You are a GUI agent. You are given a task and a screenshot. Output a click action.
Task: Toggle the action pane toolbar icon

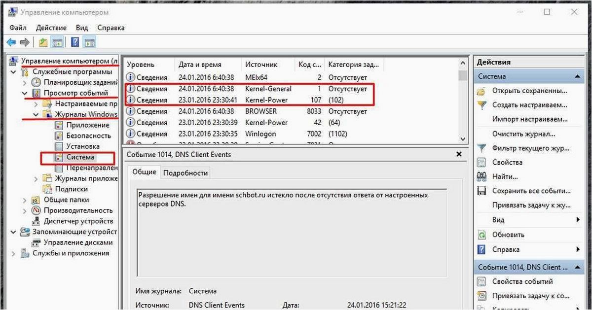point(89,43)
